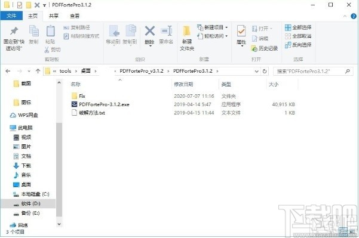Screen dimensions: 359x238
Task: Refresh the current folder view
Action: [x=265, y=71]
